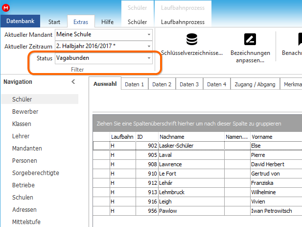This screenshot has width=302, height=227.
Task: Switch to the Datenbank ribbon tab
Action: tap(20, 21)
